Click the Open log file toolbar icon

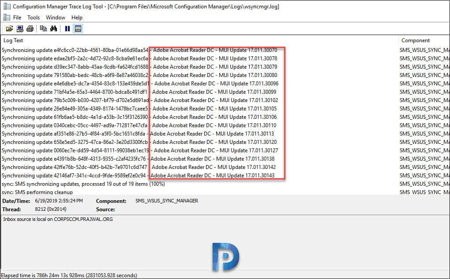[x=9, y=29]
